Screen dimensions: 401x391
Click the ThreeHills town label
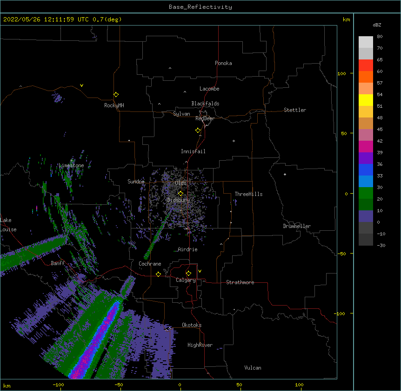tap(248, 194)
